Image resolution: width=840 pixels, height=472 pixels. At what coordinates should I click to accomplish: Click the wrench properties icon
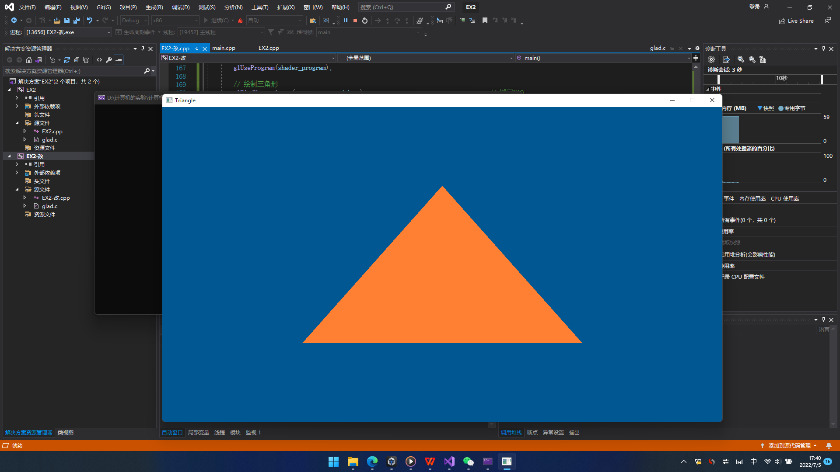click(x=109, y=60)
